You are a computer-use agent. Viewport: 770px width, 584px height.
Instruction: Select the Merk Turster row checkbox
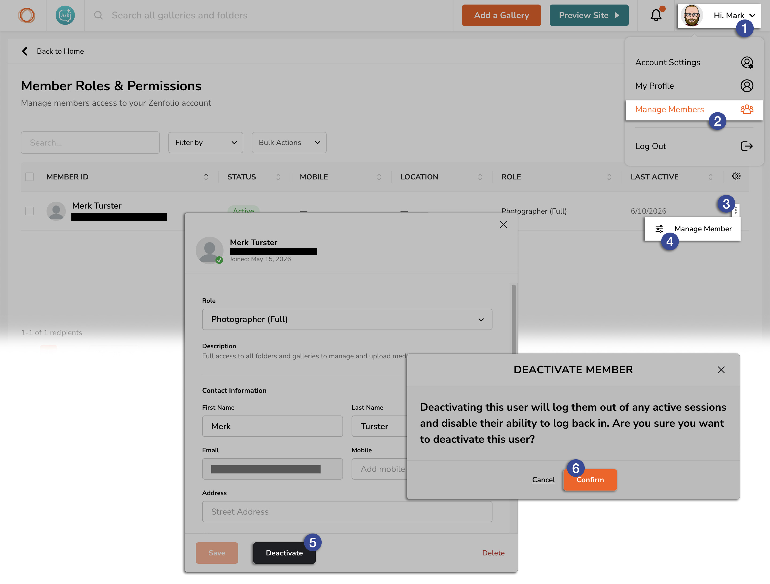(30, 211)
